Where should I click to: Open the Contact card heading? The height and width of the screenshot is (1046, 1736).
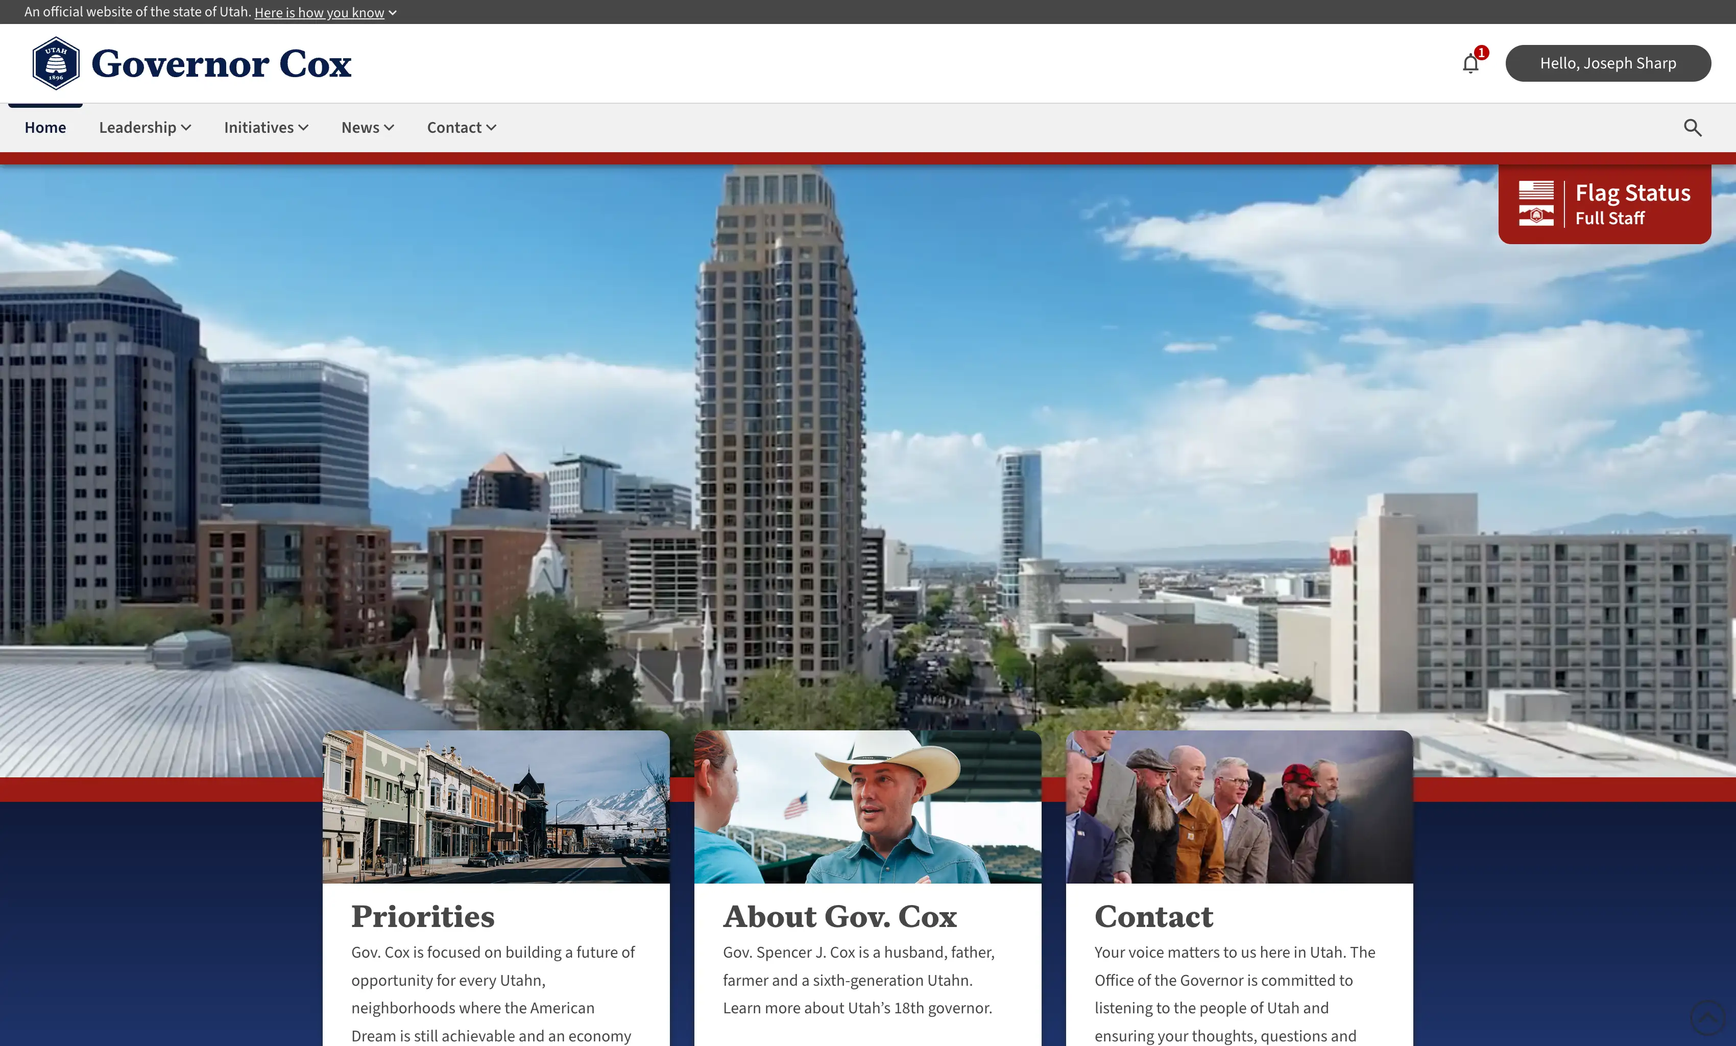pos(1153,916)
